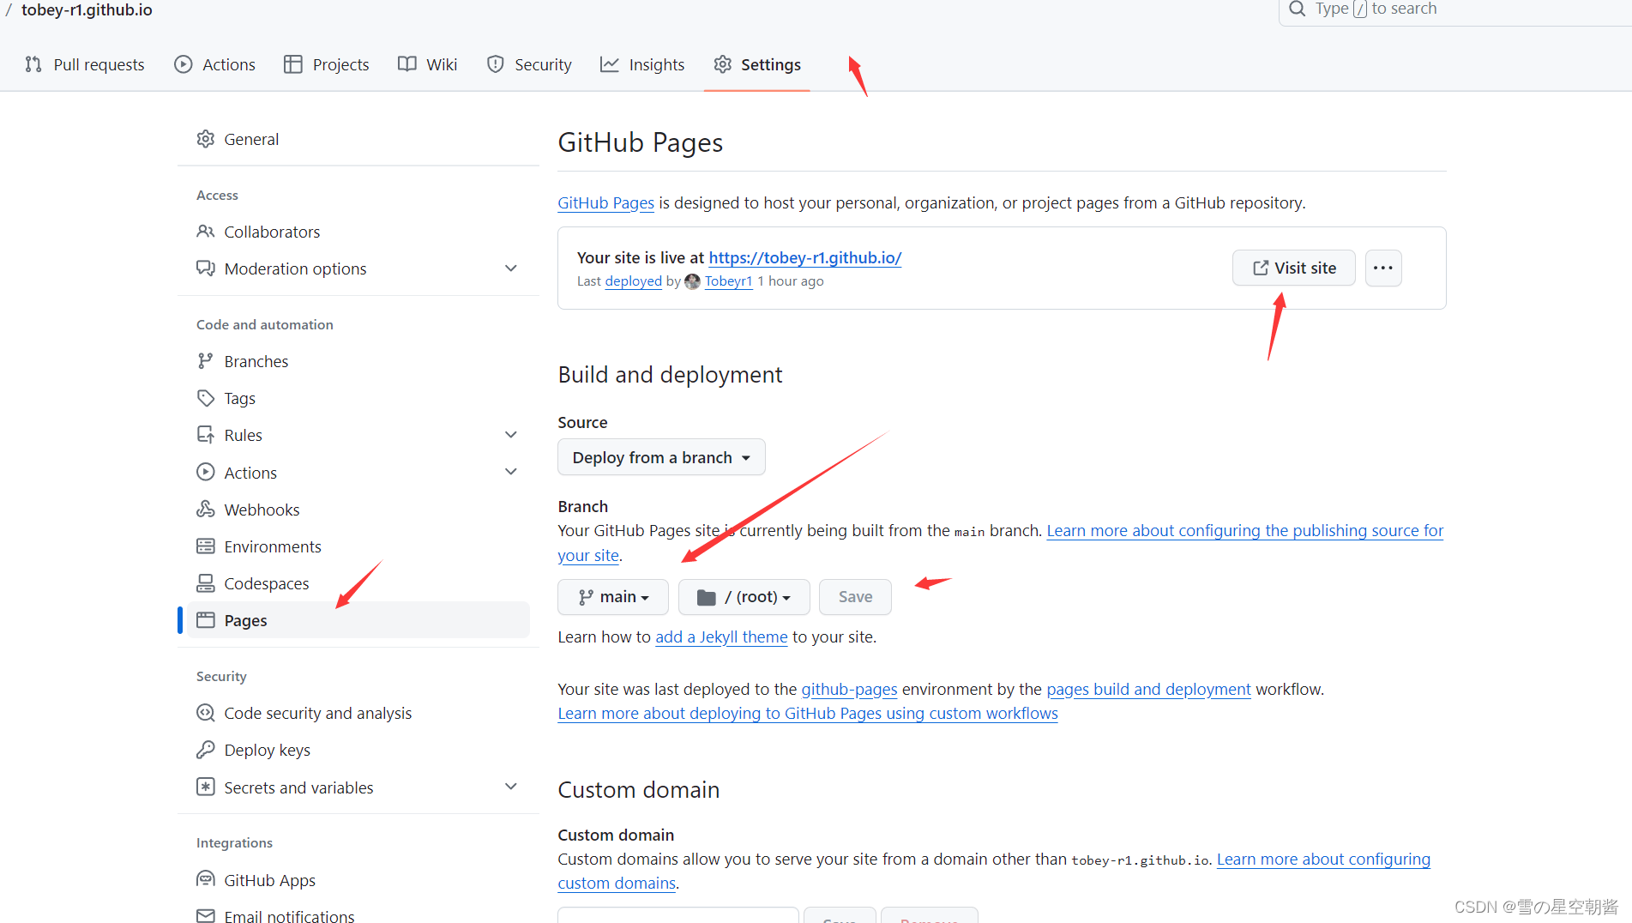The width and height of the screenshot is (1632, 923).
Task: Select Pages in the sidebar
Action: point(358,620)
